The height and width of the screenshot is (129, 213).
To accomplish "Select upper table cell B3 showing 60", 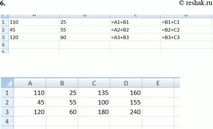I will 85,37.
